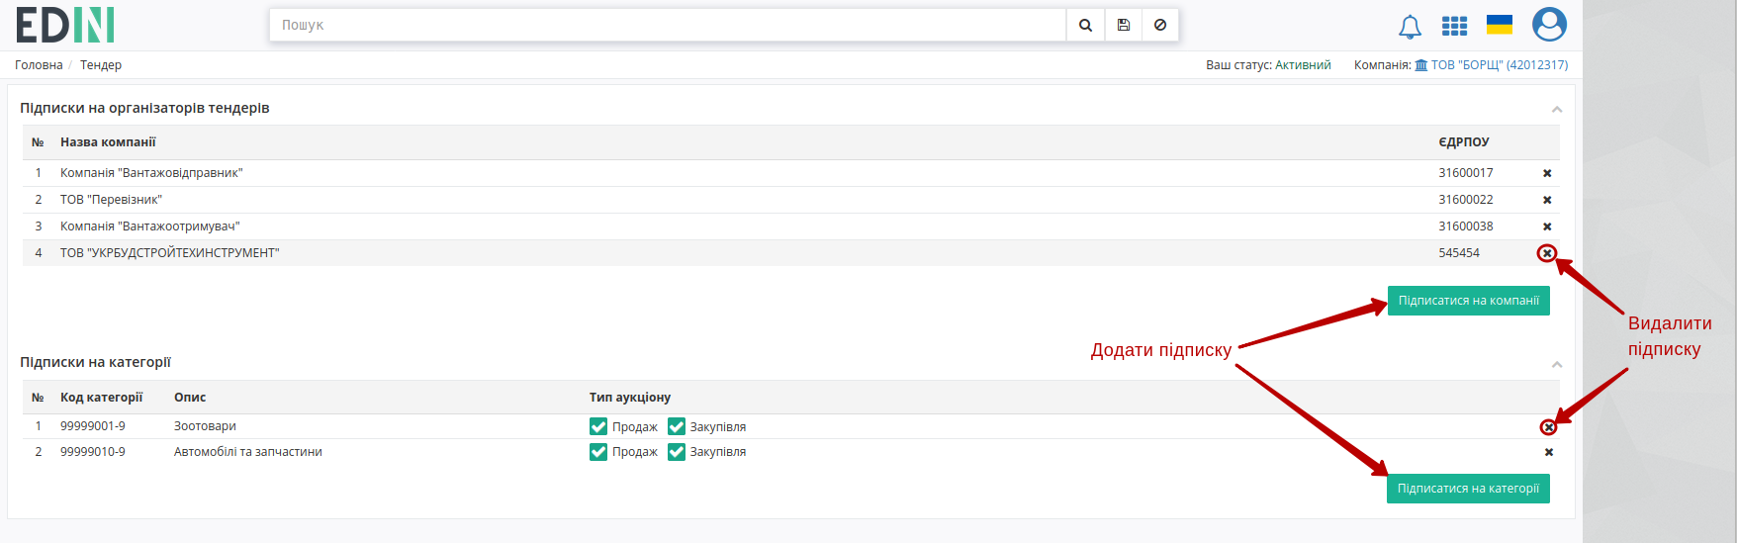This screenshot has height=543, width=1737.
Task: Delete the ТОВ "Перевізник" subscription
Action: [x=1547, y=200]
